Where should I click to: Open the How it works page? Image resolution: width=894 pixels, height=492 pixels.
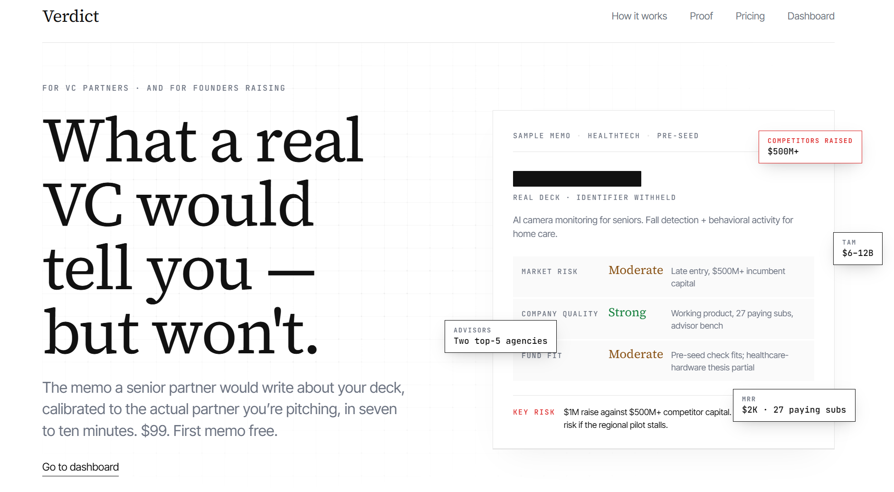[639, 16]
